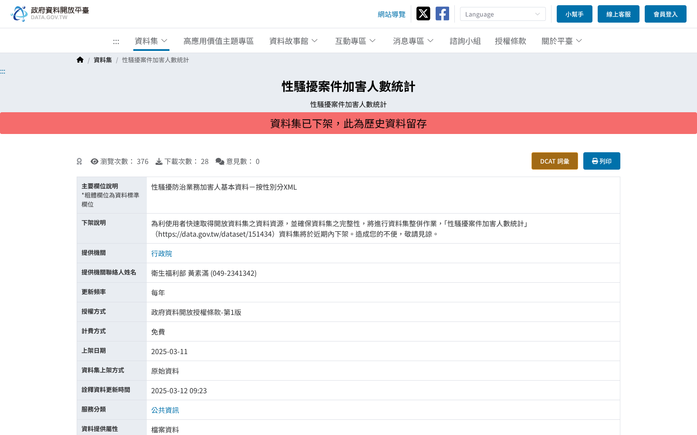Click the DCAT 詞彙 button
Screen dimensions: 697x435
(555, 161)
